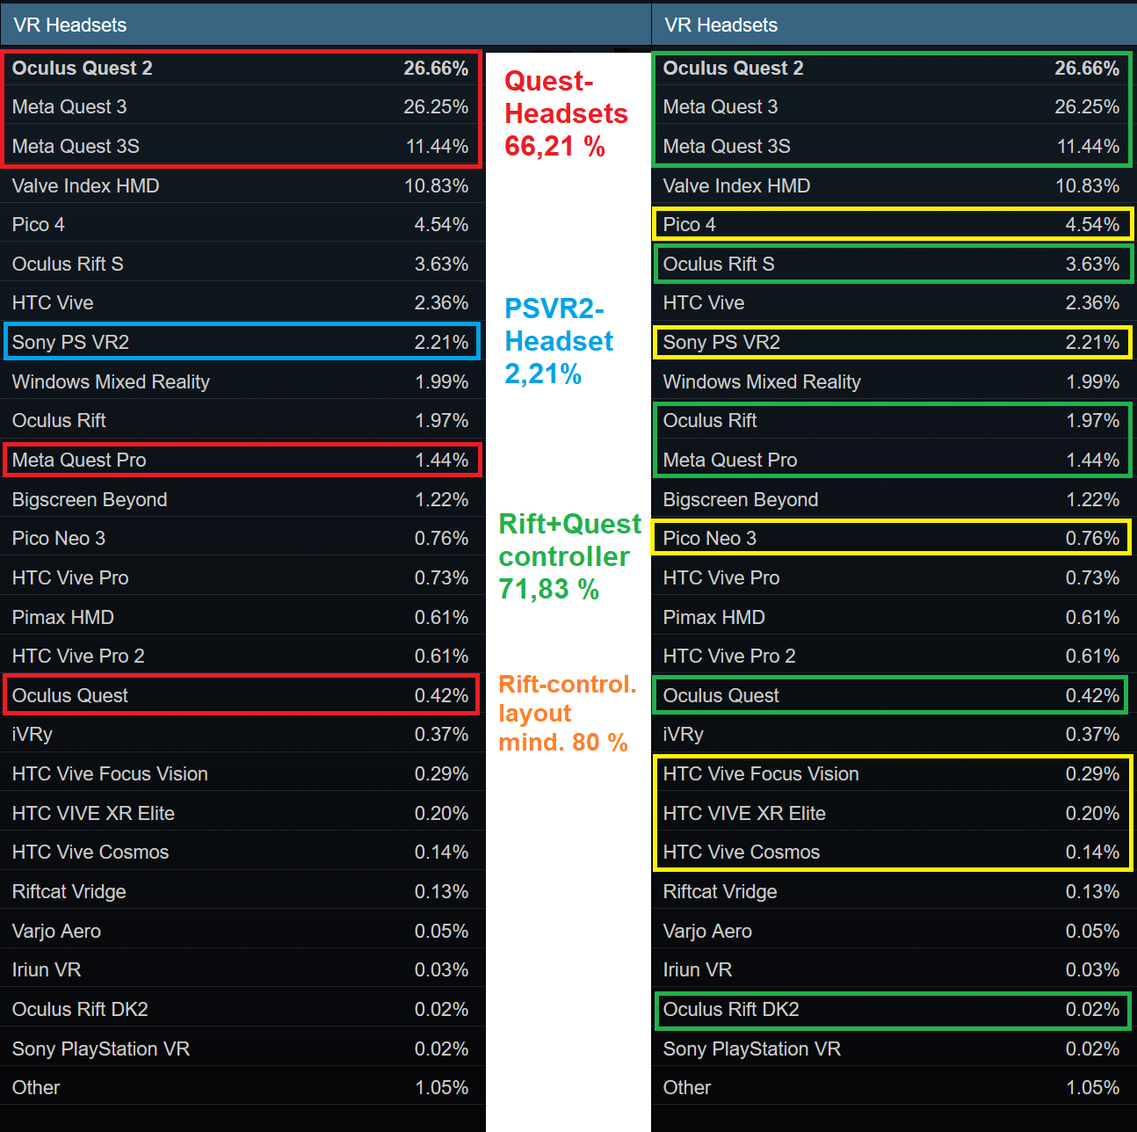The height and width of the screenshot is (1132, 1137).
Task: Click the right table's VR Headsets header
Action: click(894, 25)
